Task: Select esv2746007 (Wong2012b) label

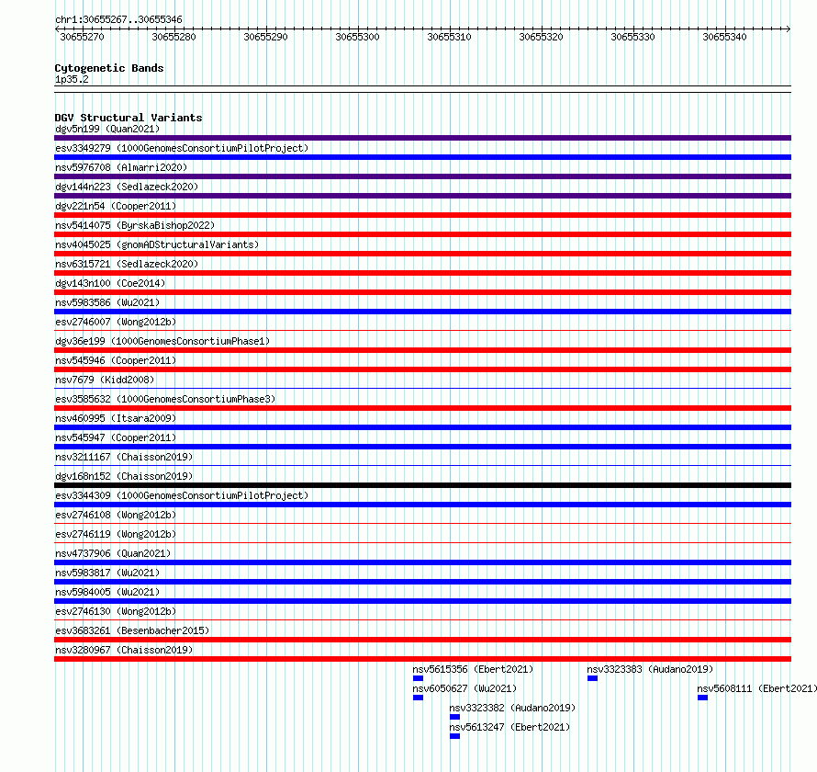Action: (116, 322)
